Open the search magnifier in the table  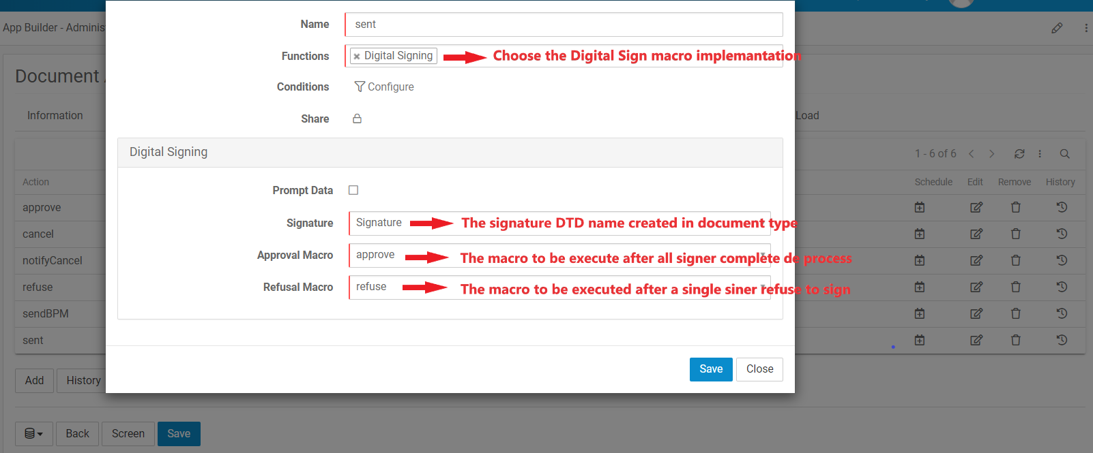coord(1064,154)
